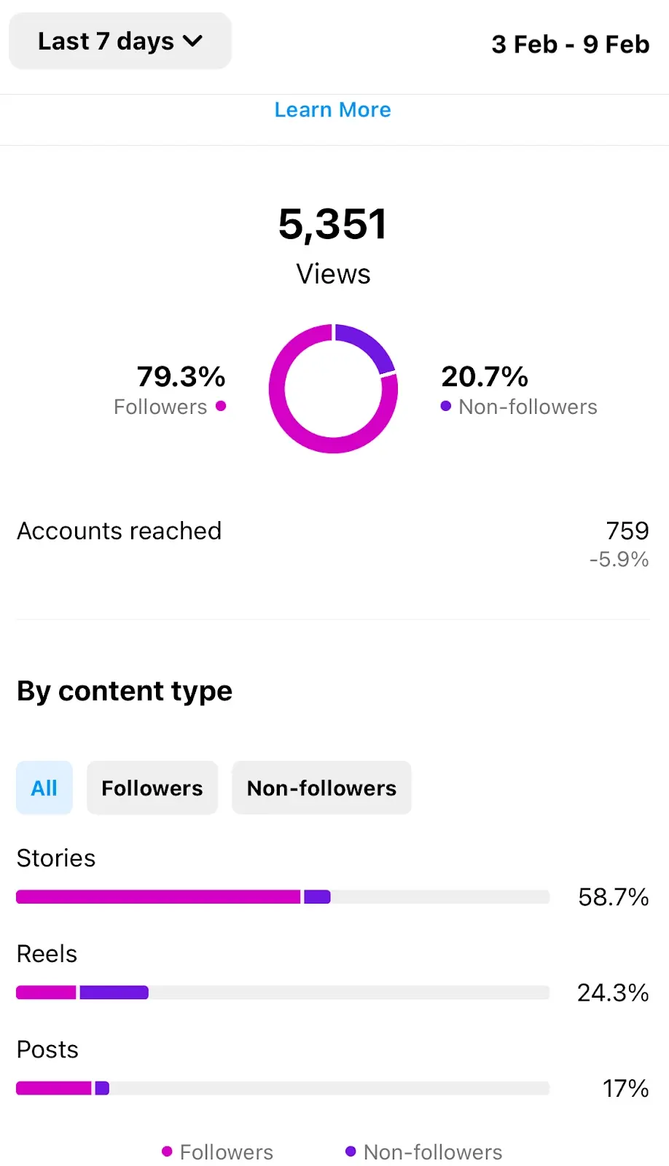The height and width of the screenshot is (1166, 669).
Task: Switch to the Followers filter tab
Action: [152, 788]
